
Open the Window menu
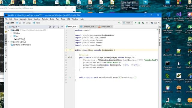tap(75, 19)
